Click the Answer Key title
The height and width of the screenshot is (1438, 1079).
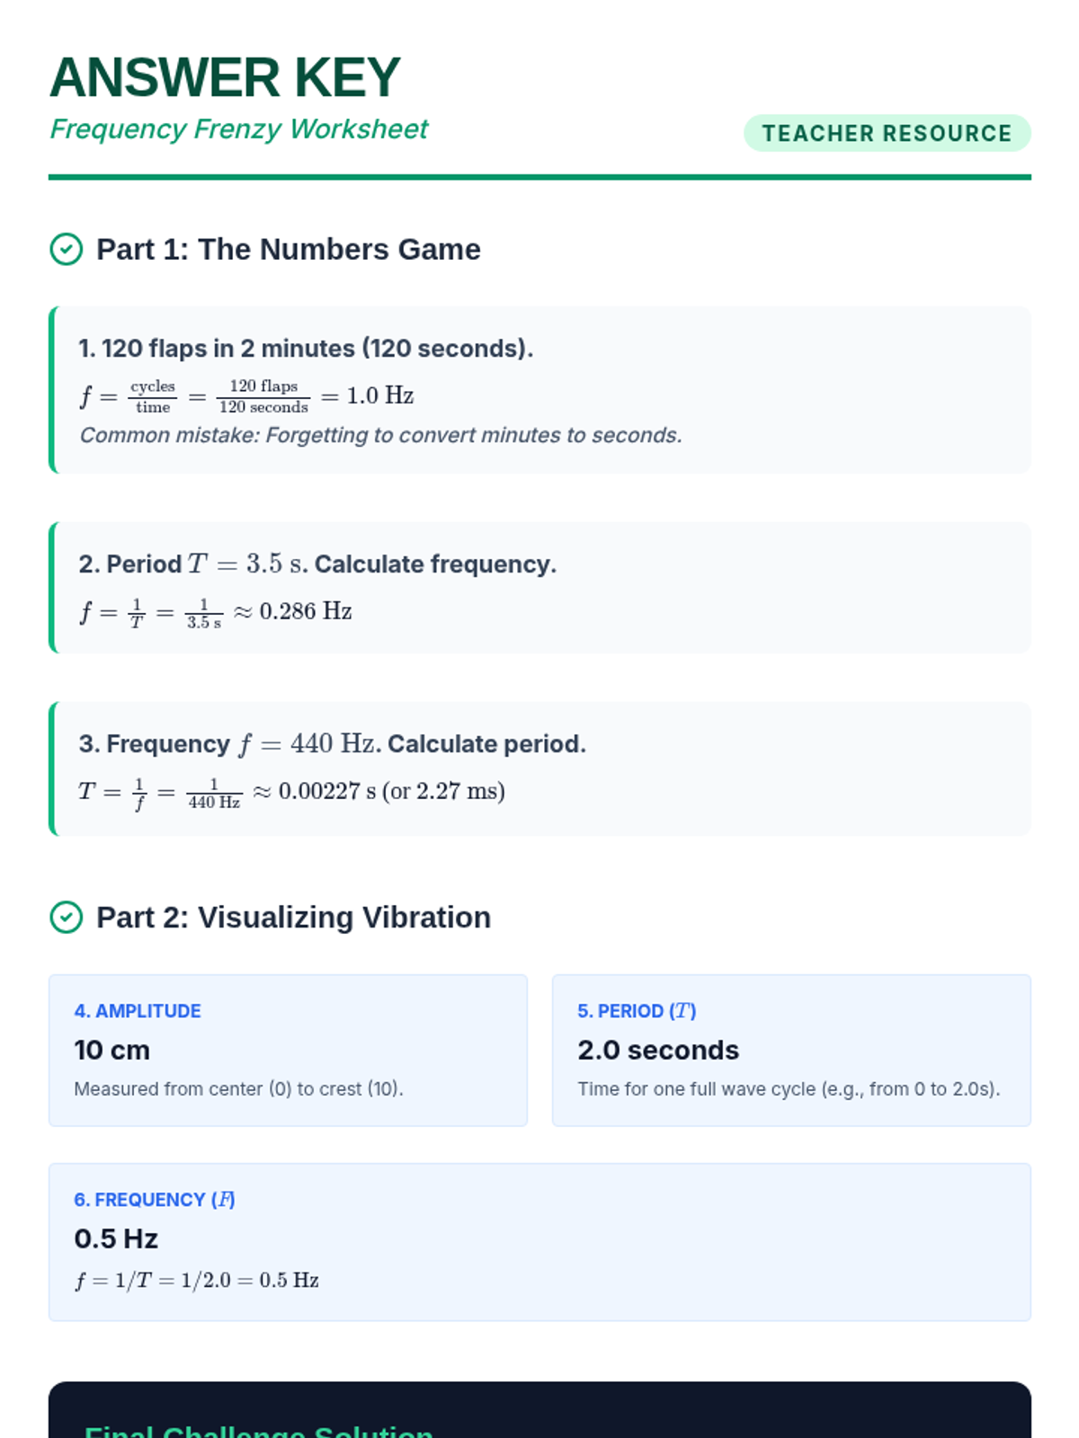point(225,78)
